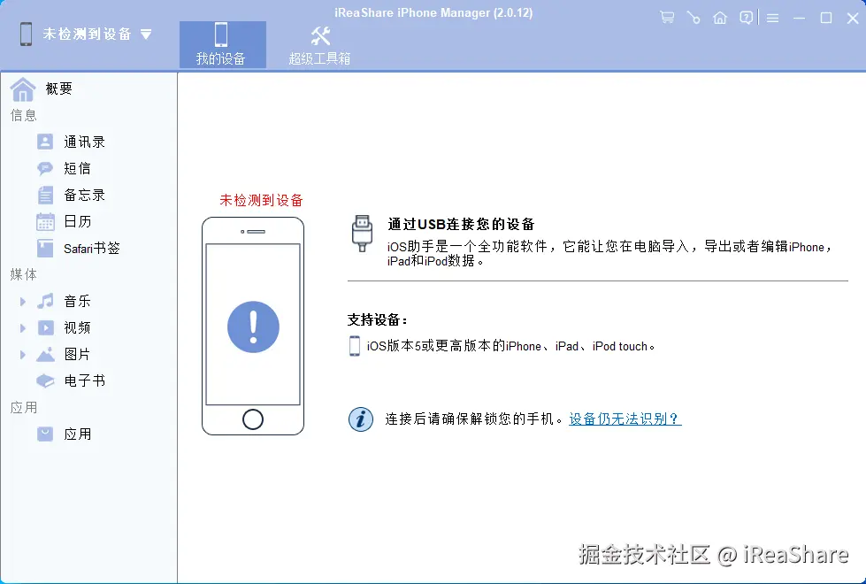Select the 概要 summary item

pos(58,88)
